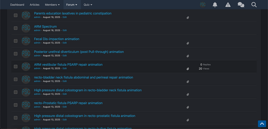The image size is (268, 129).
Task: Open the ARM Spectrum thread
Action: click(45, 26)
